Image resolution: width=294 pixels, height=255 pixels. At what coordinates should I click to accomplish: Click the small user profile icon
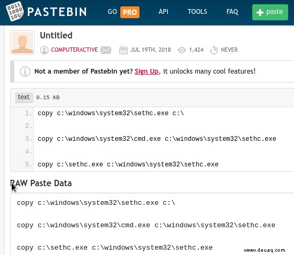(44, 50)
